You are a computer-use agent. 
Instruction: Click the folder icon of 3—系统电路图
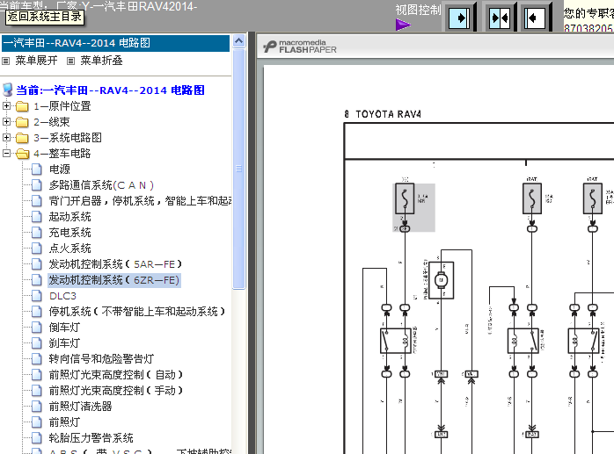point(22,138)
